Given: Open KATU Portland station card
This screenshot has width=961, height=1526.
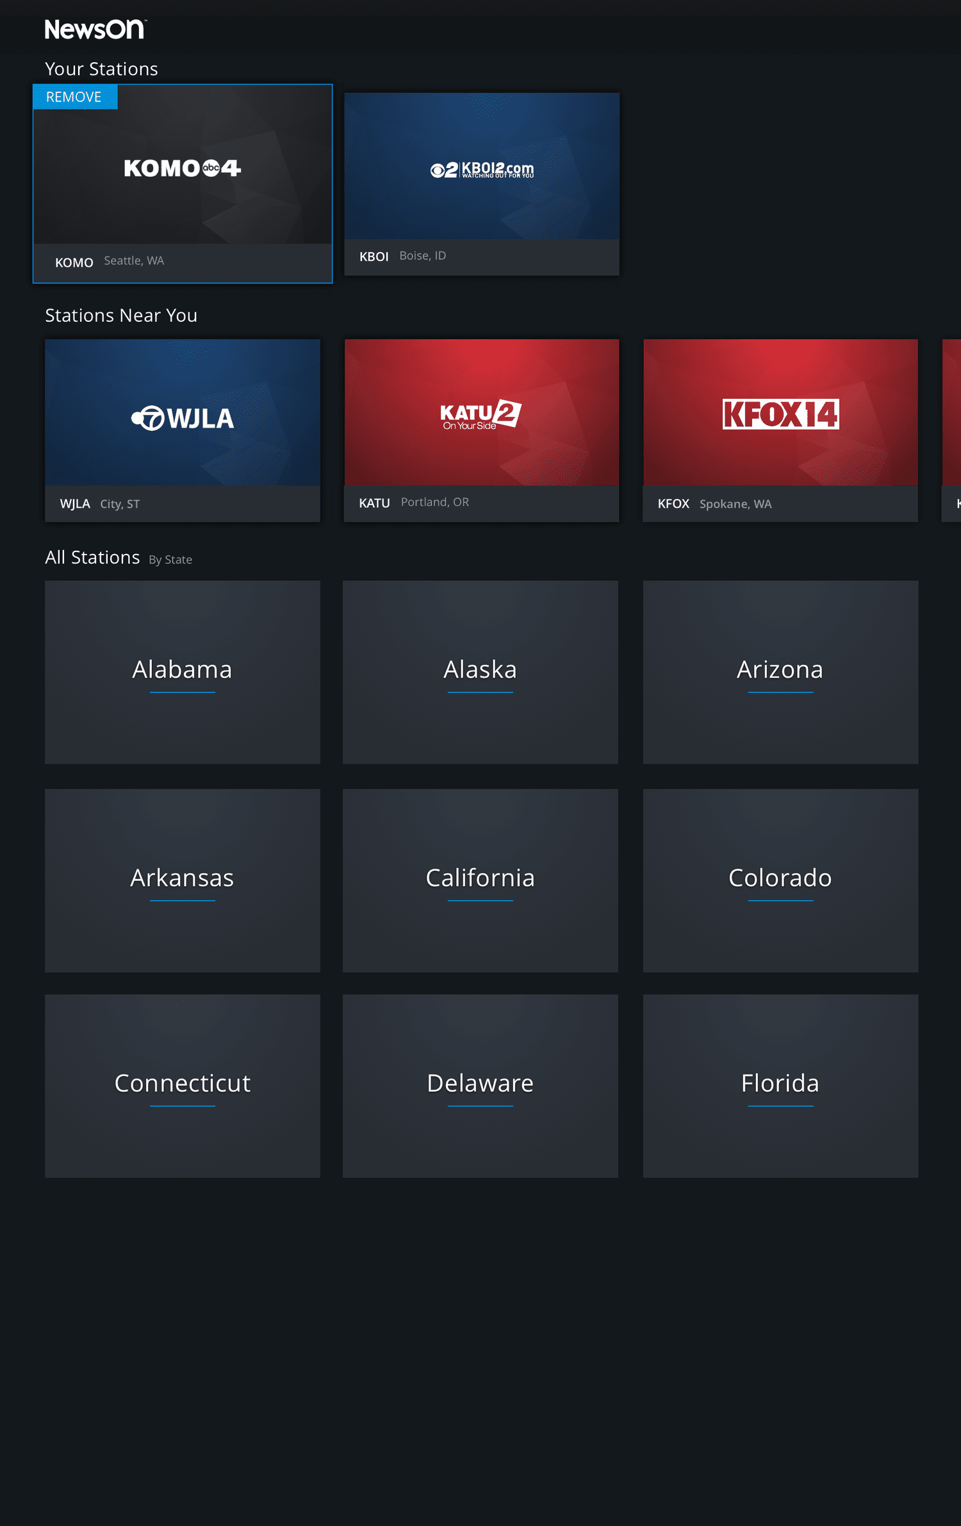Looking at the screenshot, I should [x=482, y=430].
